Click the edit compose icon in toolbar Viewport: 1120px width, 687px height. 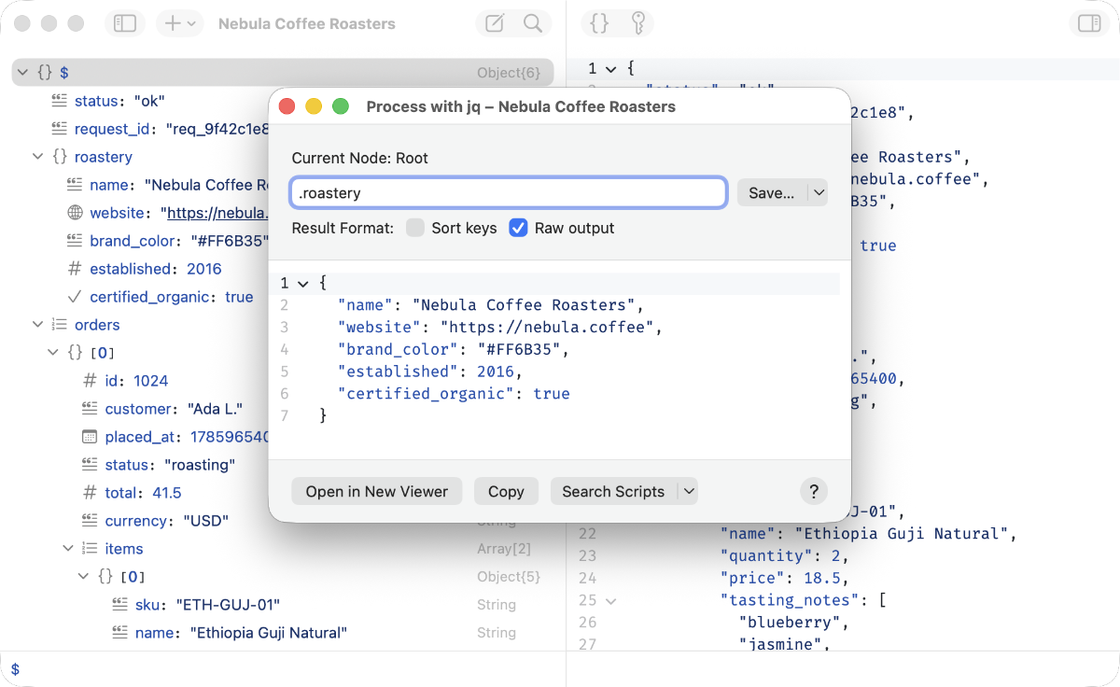[496, 23]
